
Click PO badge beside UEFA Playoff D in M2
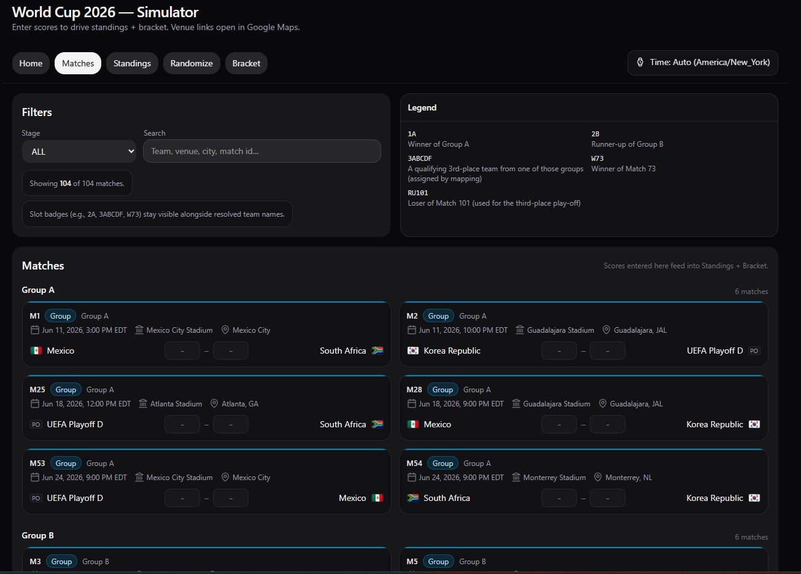[754, 351]
